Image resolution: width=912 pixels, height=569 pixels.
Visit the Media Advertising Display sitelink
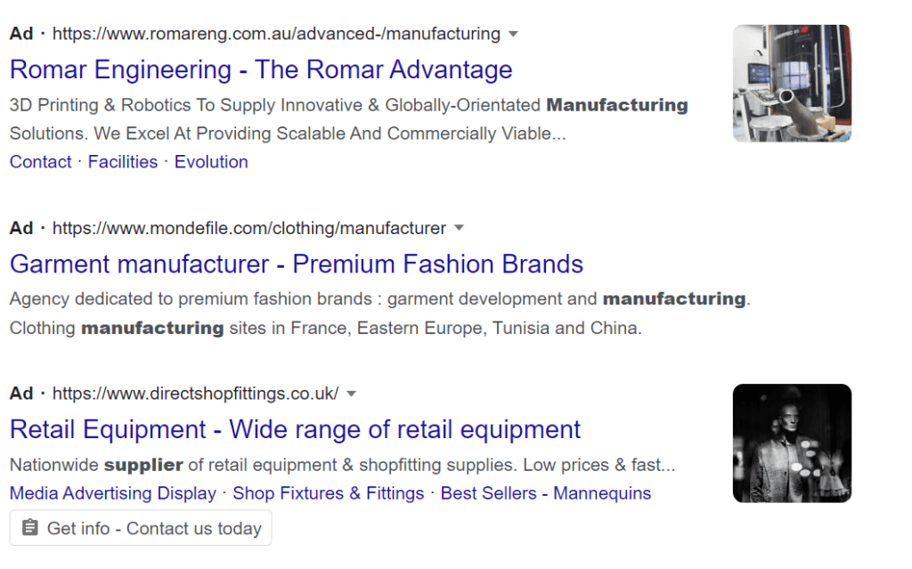tap(113, 493)
